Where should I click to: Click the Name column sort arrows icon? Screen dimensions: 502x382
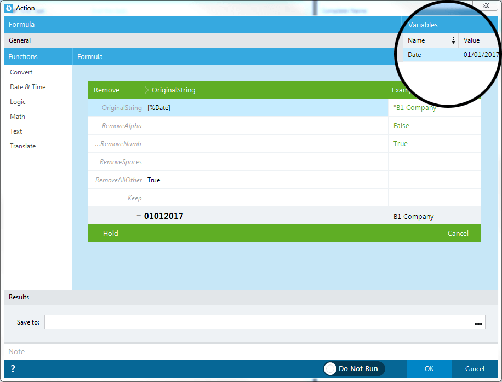[x=453, y=40]
